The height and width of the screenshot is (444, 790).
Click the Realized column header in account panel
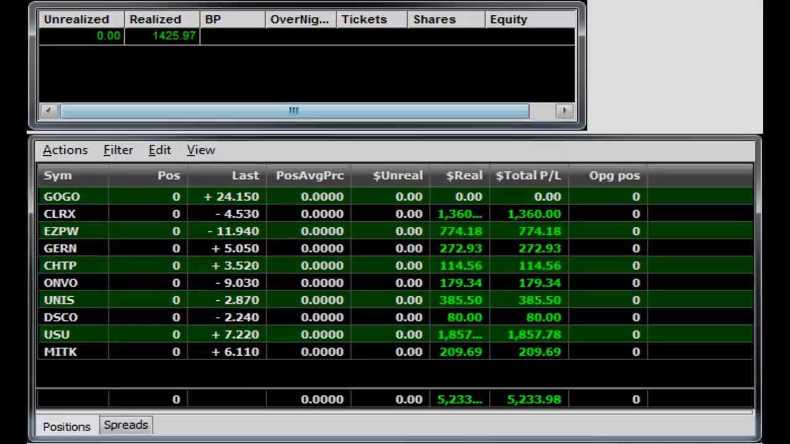pos(156,20)
